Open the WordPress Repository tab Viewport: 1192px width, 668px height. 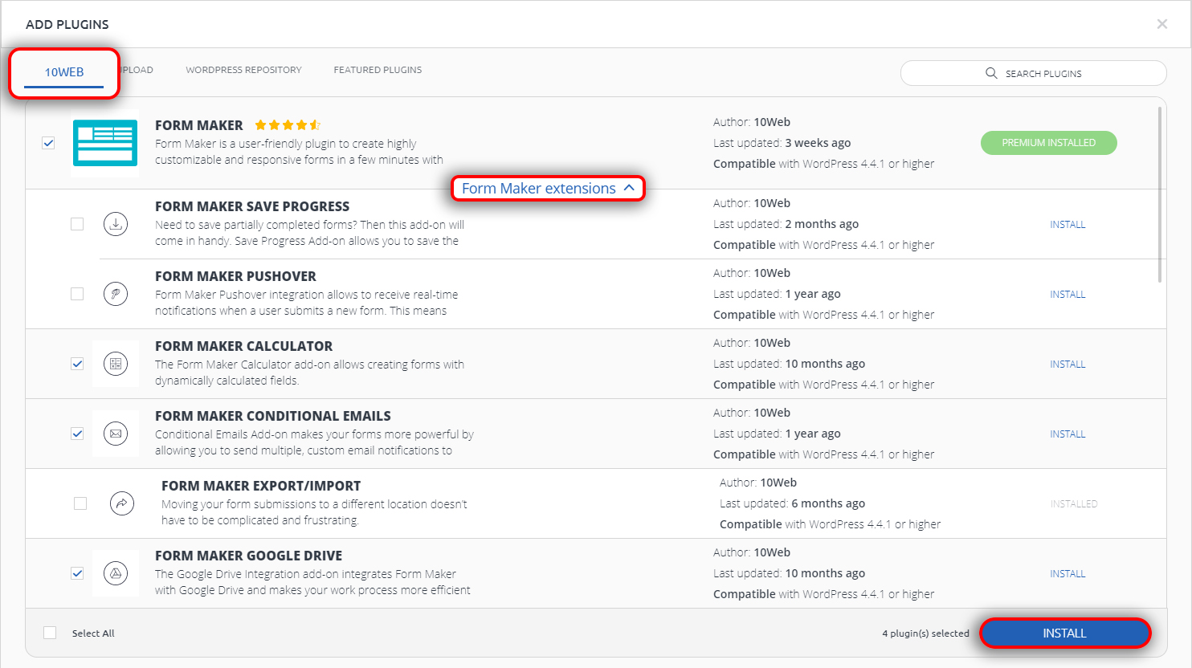(243, 70)
